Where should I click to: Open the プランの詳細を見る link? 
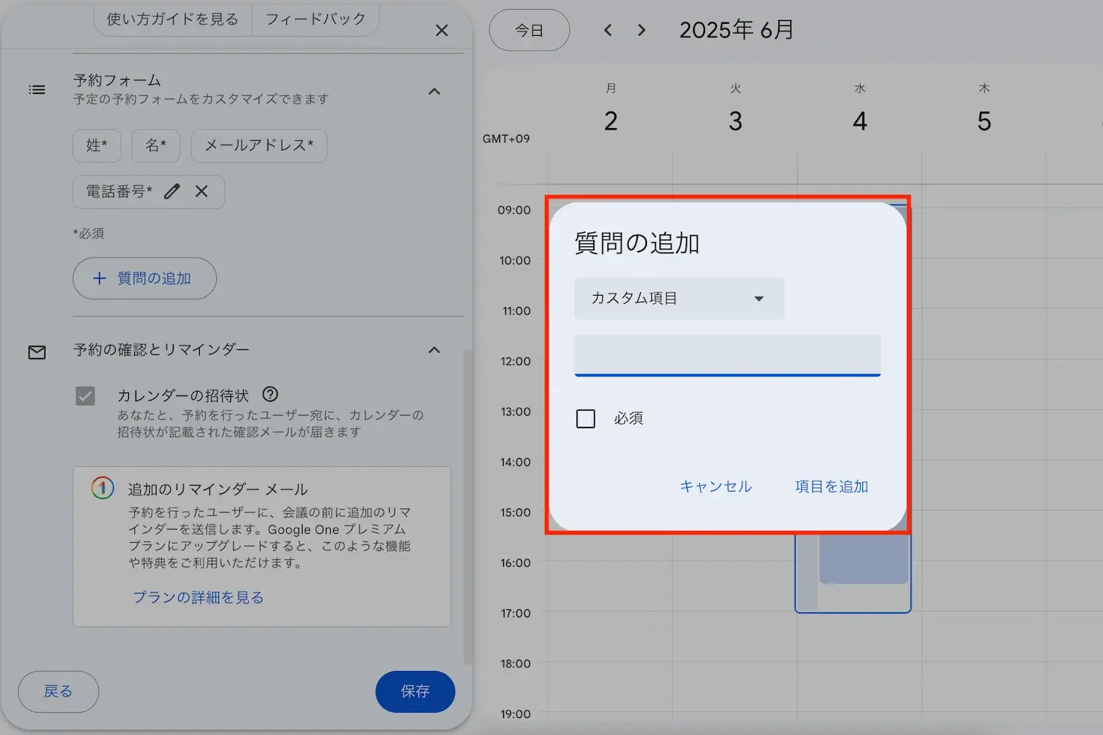198,597
